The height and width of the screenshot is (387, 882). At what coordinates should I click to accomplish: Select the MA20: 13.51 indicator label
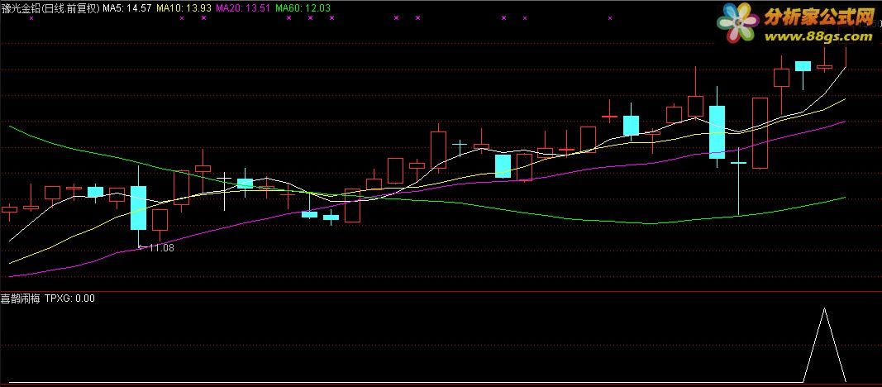point(243,8)
